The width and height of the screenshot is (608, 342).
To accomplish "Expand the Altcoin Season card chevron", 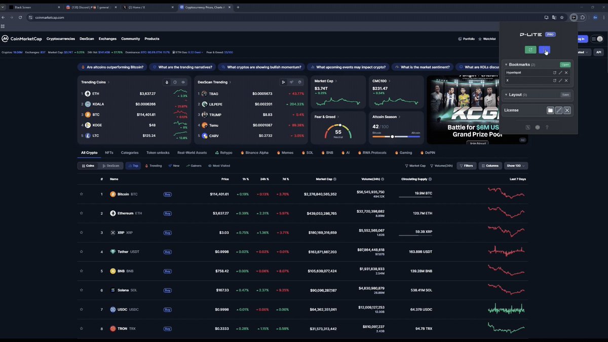I will (x=399, y=117).
